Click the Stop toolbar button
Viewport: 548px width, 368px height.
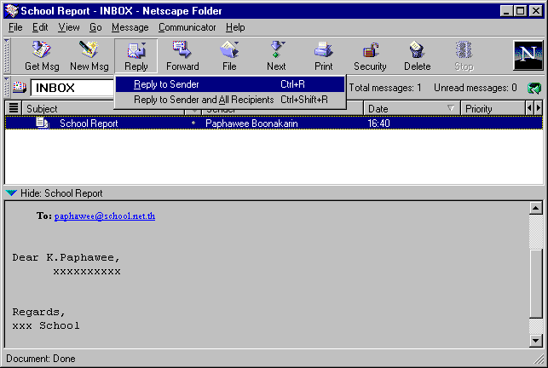click(464, 56)
